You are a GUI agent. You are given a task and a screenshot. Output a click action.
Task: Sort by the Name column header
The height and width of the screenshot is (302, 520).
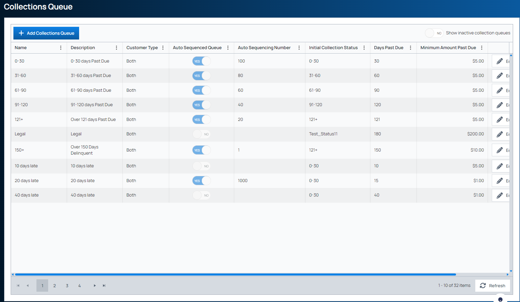click(21, 48)
